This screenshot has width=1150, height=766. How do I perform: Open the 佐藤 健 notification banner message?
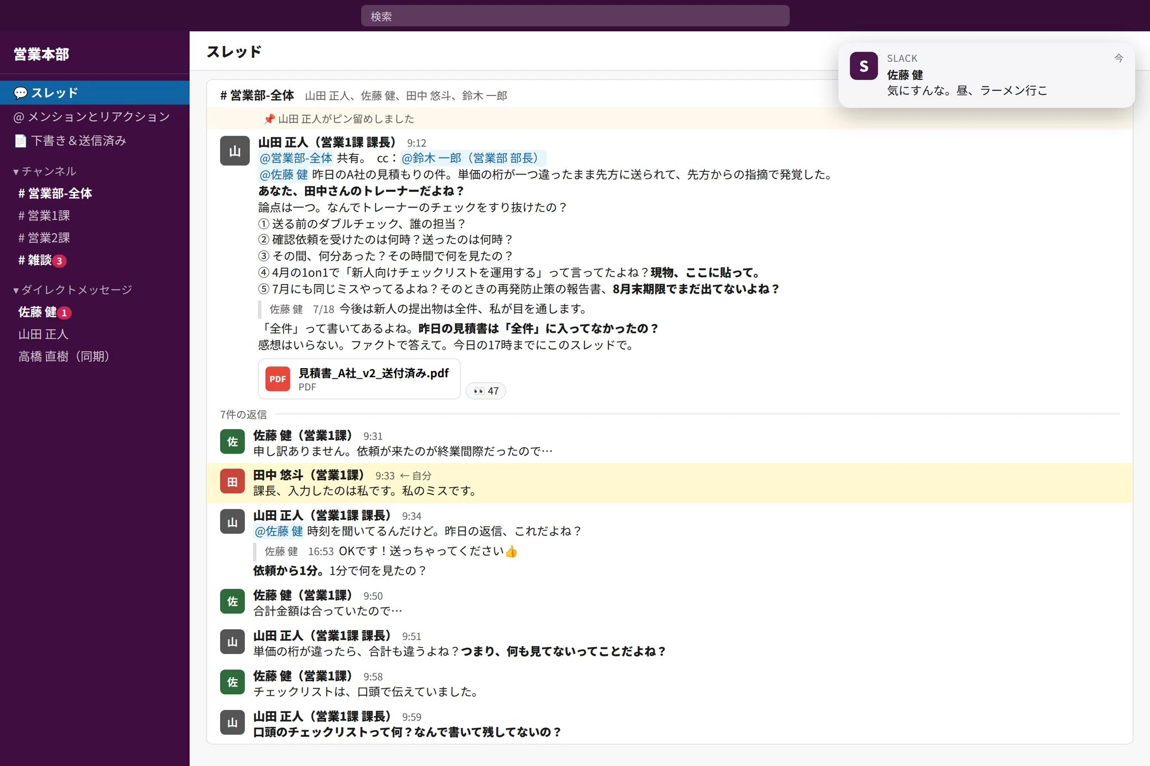point(986,75)
